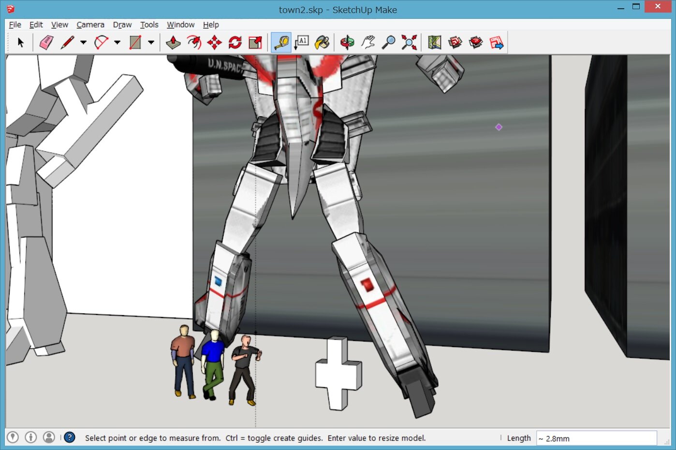The height and width of the screenshot is (450, 676).
Task: Open the Line tool dropdown arrow
Action: (83, 43)
